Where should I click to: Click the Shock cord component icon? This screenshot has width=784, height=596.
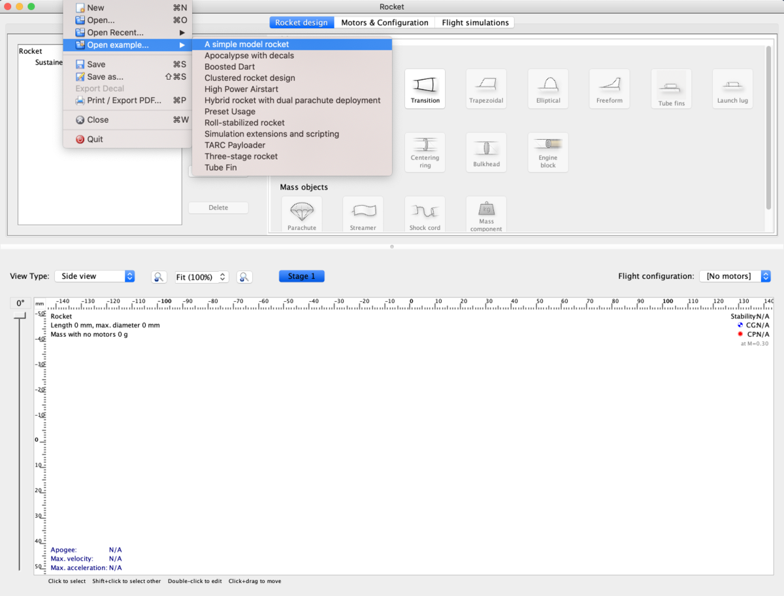pos(425,215)
